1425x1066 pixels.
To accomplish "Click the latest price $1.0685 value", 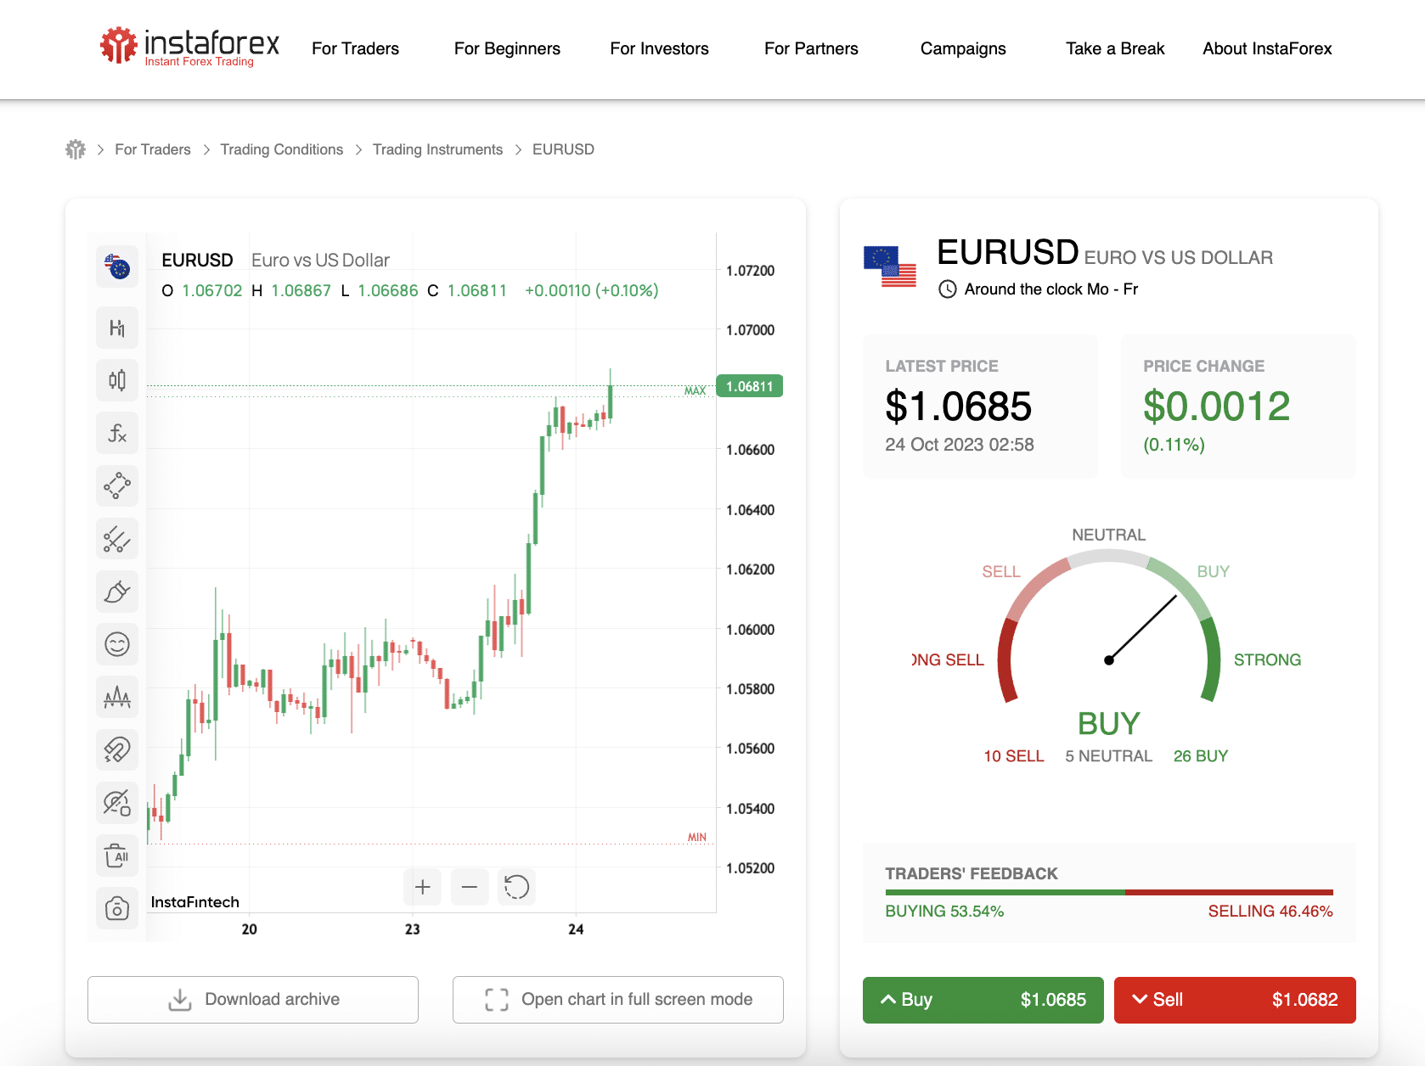I will point(959,407).
